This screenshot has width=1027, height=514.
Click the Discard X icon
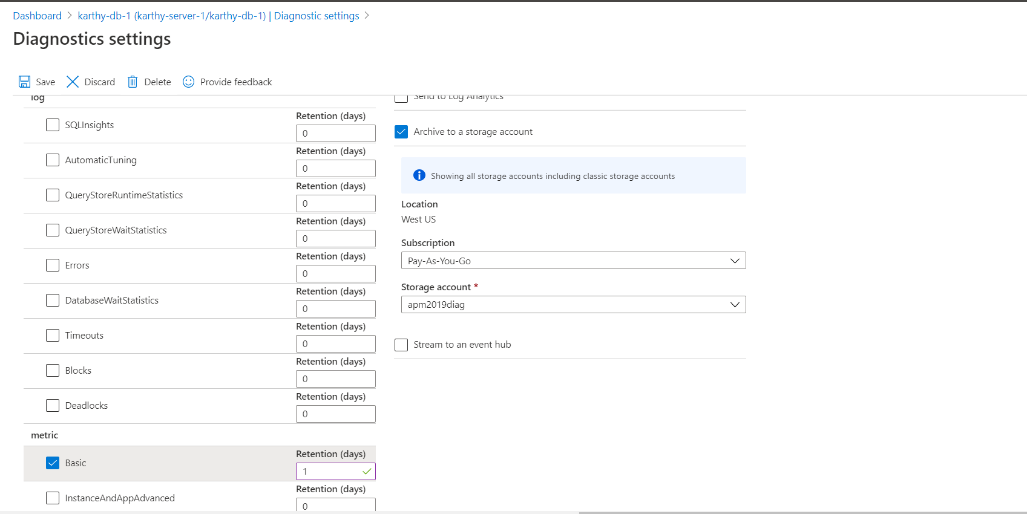(x=73, y=82)
